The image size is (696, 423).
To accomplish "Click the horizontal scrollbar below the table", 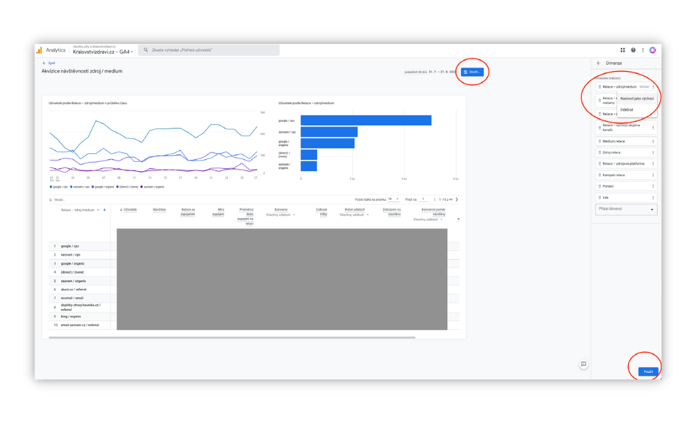I will 232,337.
